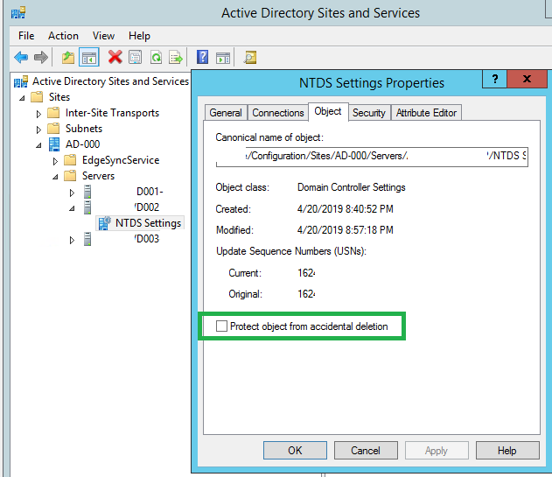Select the D001 server icon

[x=87, y=192]
